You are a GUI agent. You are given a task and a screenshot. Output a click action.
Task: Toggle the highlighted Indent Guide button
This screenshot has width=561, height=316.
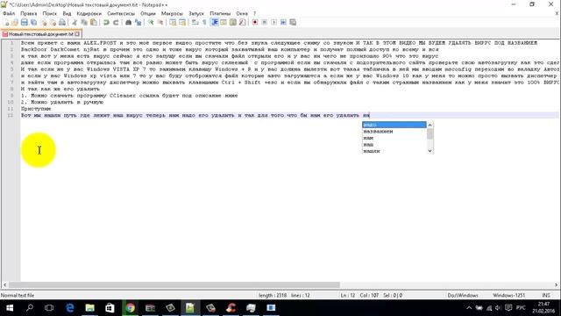click(214, 23)
